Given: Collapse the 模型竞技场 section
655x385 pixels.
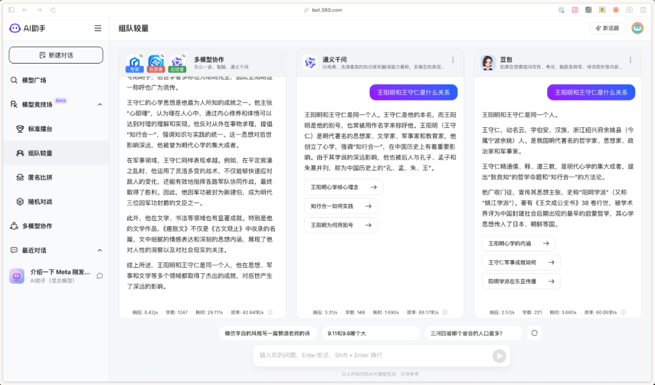Looking at the screenshot, I should click(100, 104).
